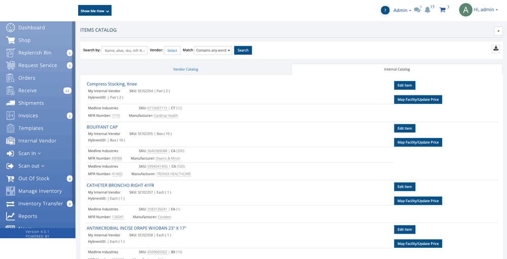The width and height of the screenshot is (507, 259).
Task: Map Facility/Update Price for CATHETER BRONCHO RIGHT
Action: [418, 201]
